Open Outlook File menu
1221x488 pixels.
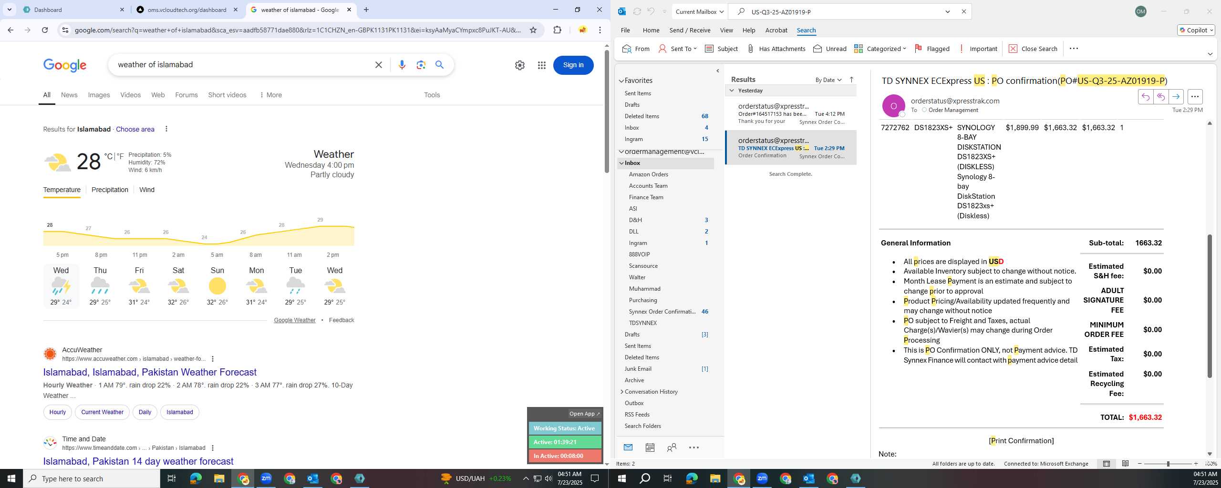[625, 30]
